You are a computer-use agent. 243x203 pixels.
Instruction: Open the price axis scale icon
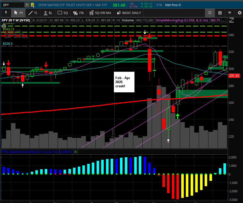click(x=232, y=20)
